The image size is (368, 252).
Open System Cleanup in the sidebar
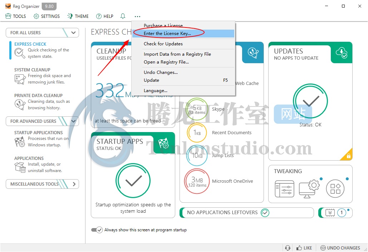coord(32,70)
